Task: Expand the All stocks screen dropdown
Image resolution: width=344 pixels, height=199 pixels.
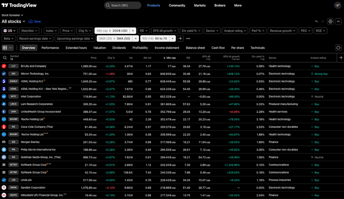Action: (13, 22)
